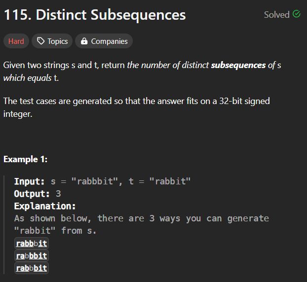Click the Solved status text
Viewport: 307px width, 282px height.
[x=277, y=15]
